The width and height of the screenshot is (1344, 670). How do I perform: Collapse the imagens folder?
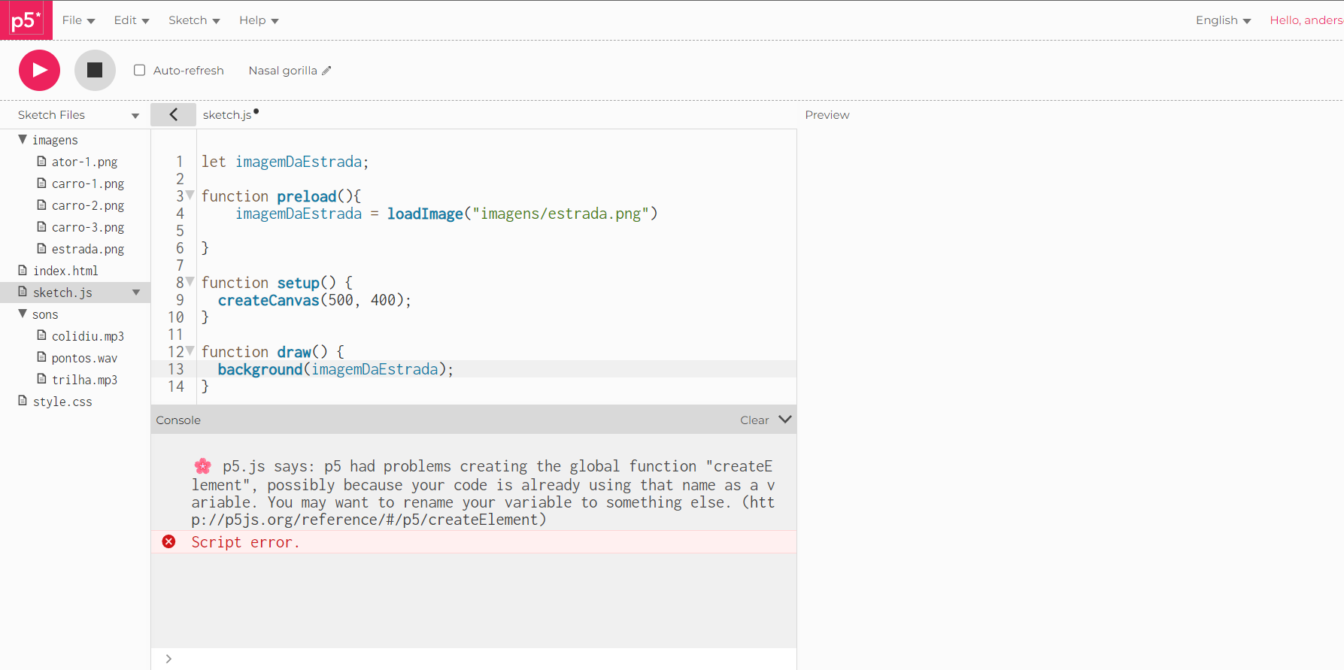(x=23, y=139)
